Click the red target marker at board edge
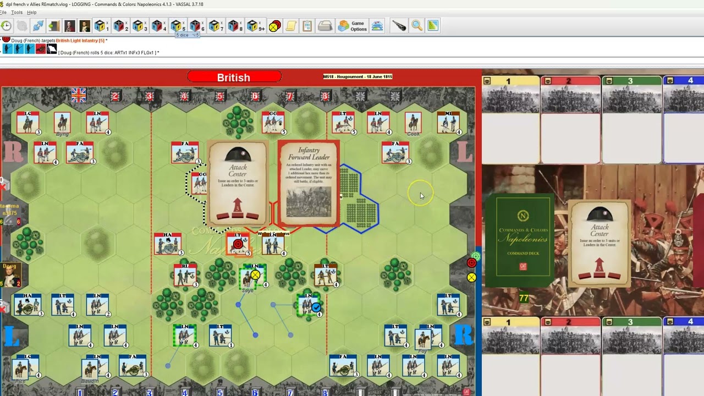The width and height of the screenshot is (704, 396). pos(471,263)
